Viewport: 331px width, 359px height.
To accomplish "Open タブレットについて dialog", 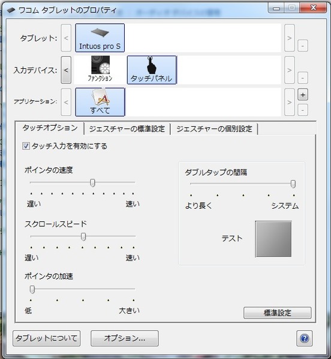I will (47, 338).
